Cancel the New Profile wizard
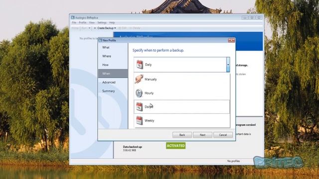 coord(223,135)
